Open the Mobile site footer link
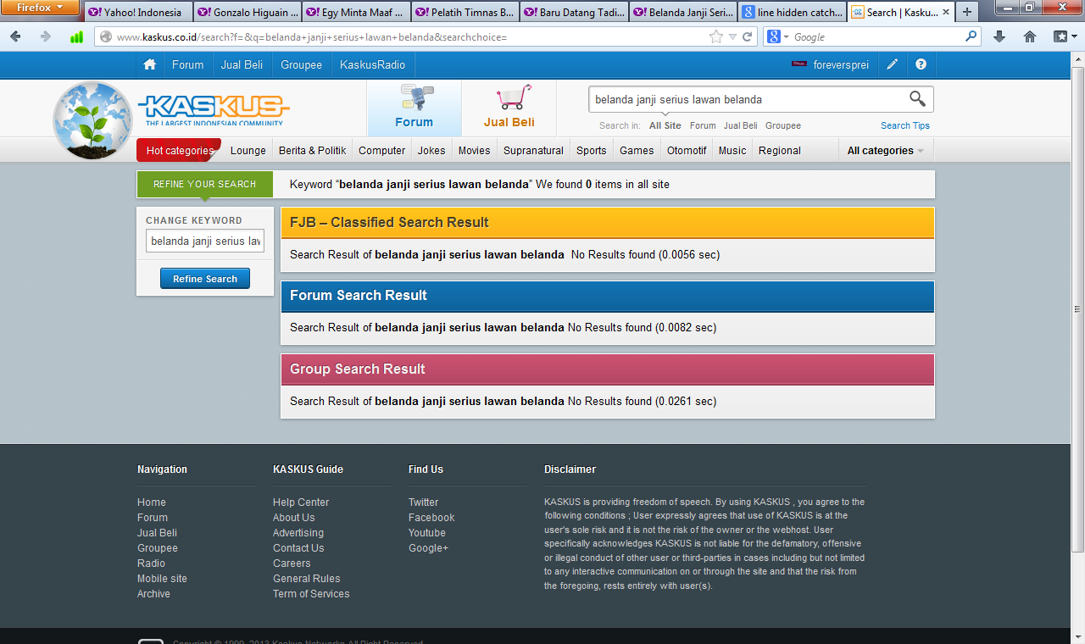This screenshot has height=644, width=1085. coord(162,579)
